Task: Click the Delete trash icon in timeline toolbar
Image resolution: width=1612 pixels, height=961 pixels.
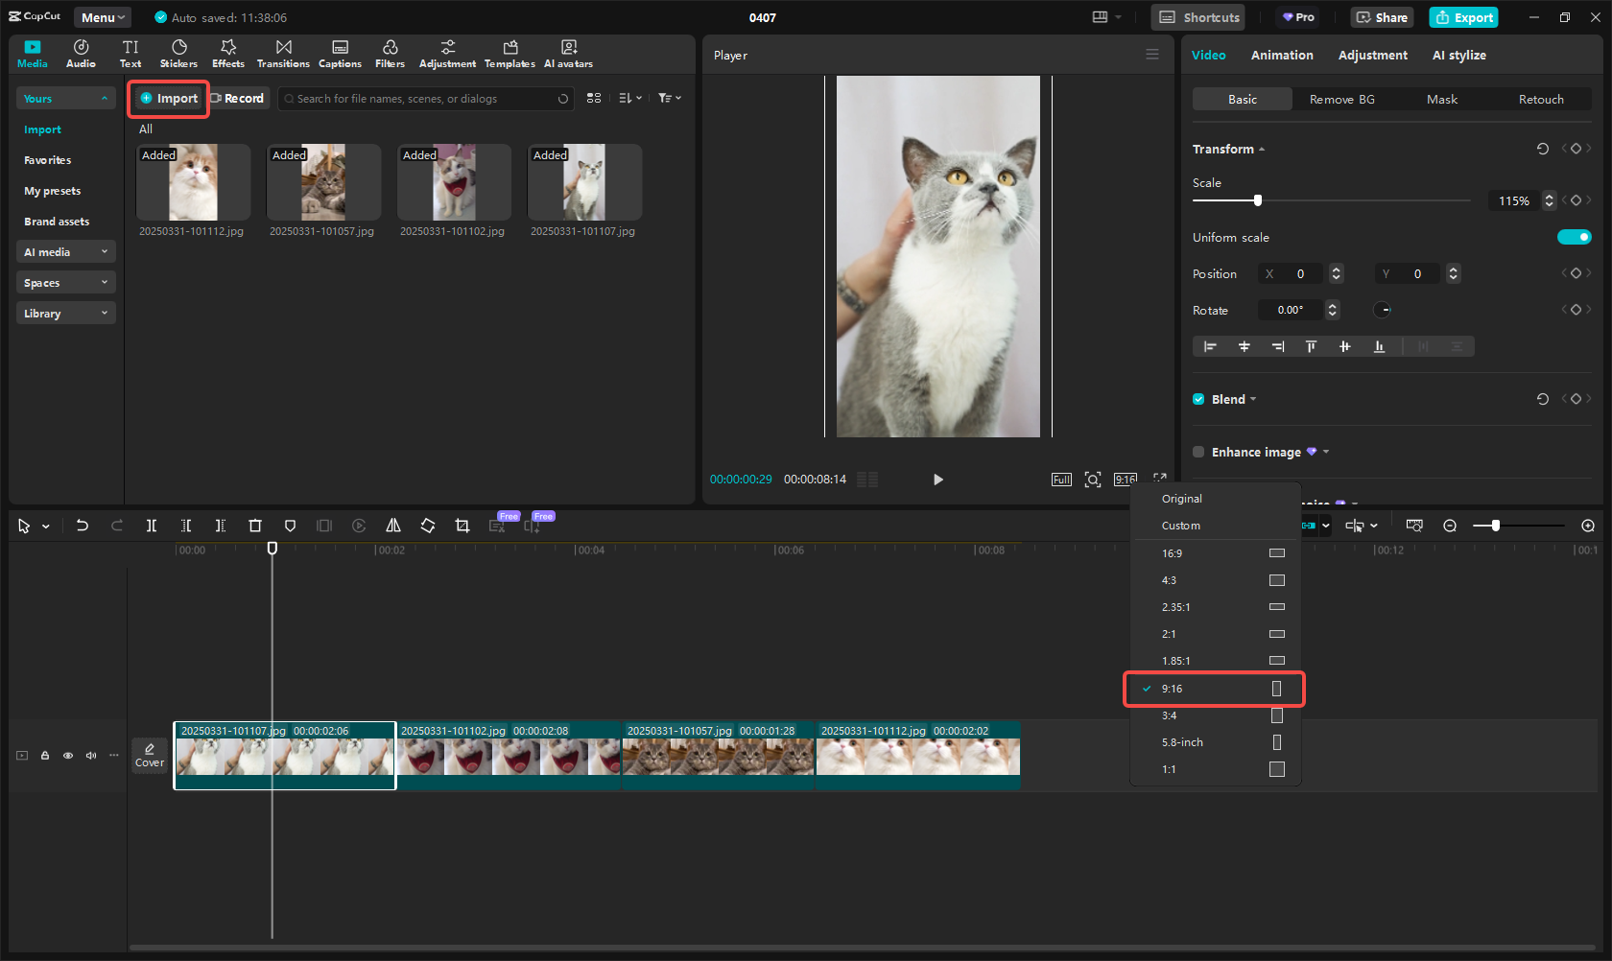Action: 255,526
